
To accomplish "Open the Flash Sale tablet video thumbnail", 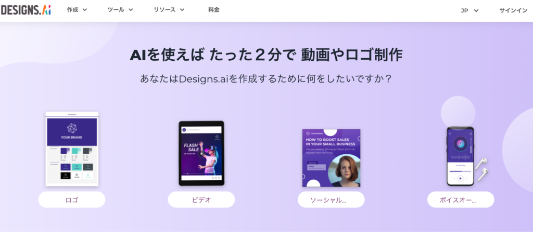I will pyautogui.click(x=201, y=153).
